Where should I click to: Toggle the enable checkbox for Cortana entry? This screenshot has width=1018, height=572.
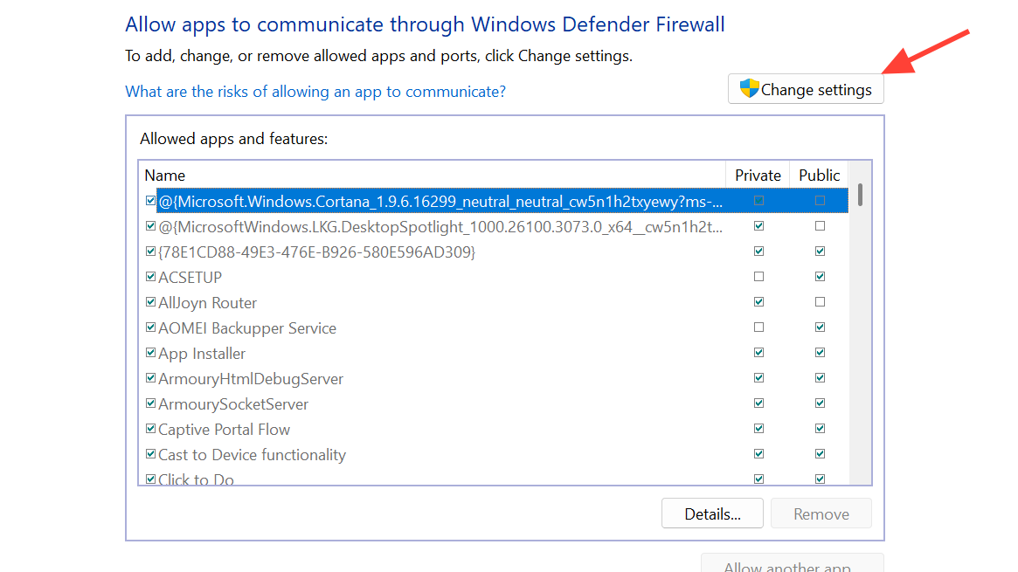[x=150, y=201]
